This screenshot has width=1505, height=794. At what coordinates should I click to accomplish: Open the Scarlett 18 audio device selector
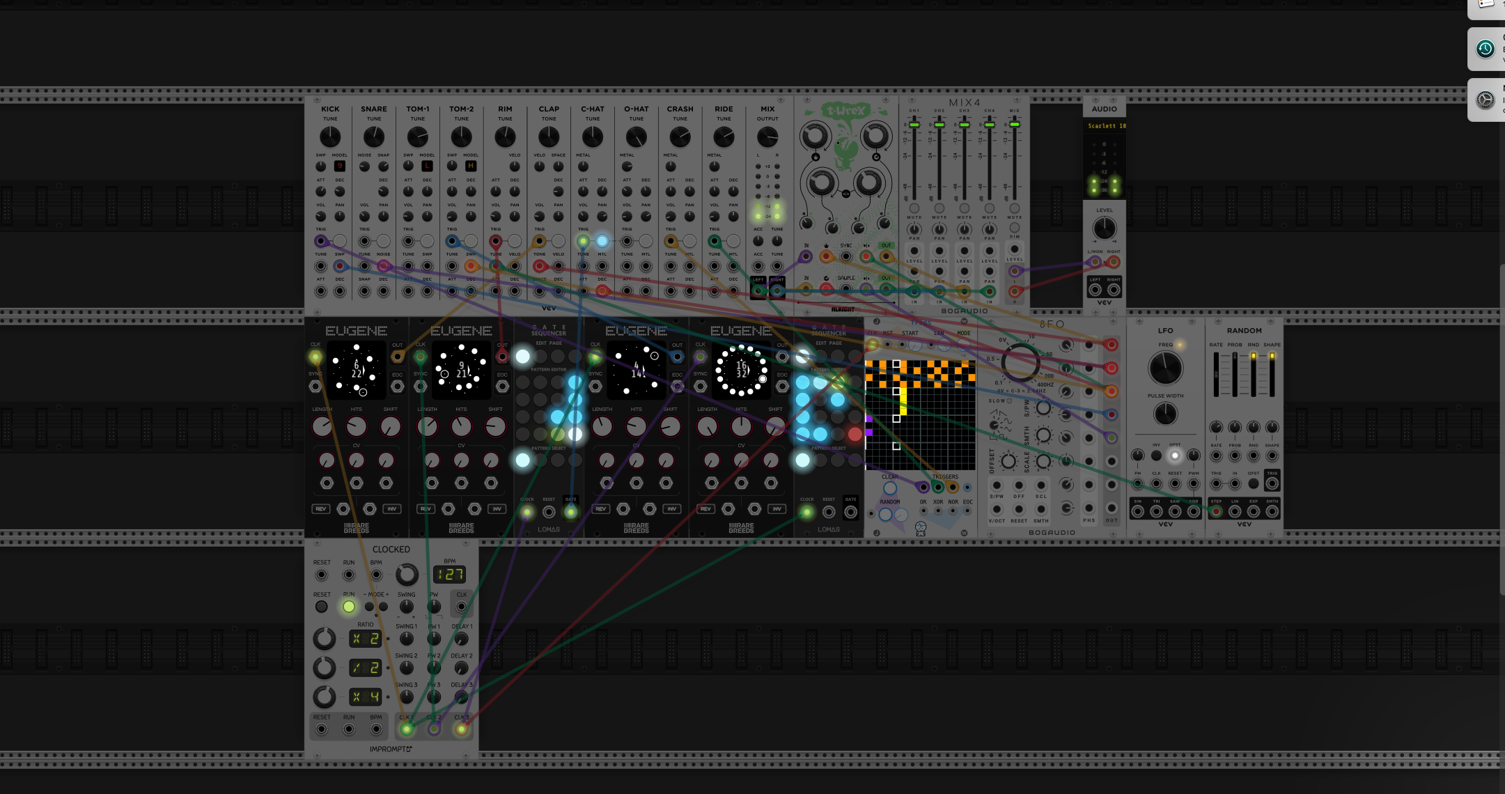(x=1105, y=126)
